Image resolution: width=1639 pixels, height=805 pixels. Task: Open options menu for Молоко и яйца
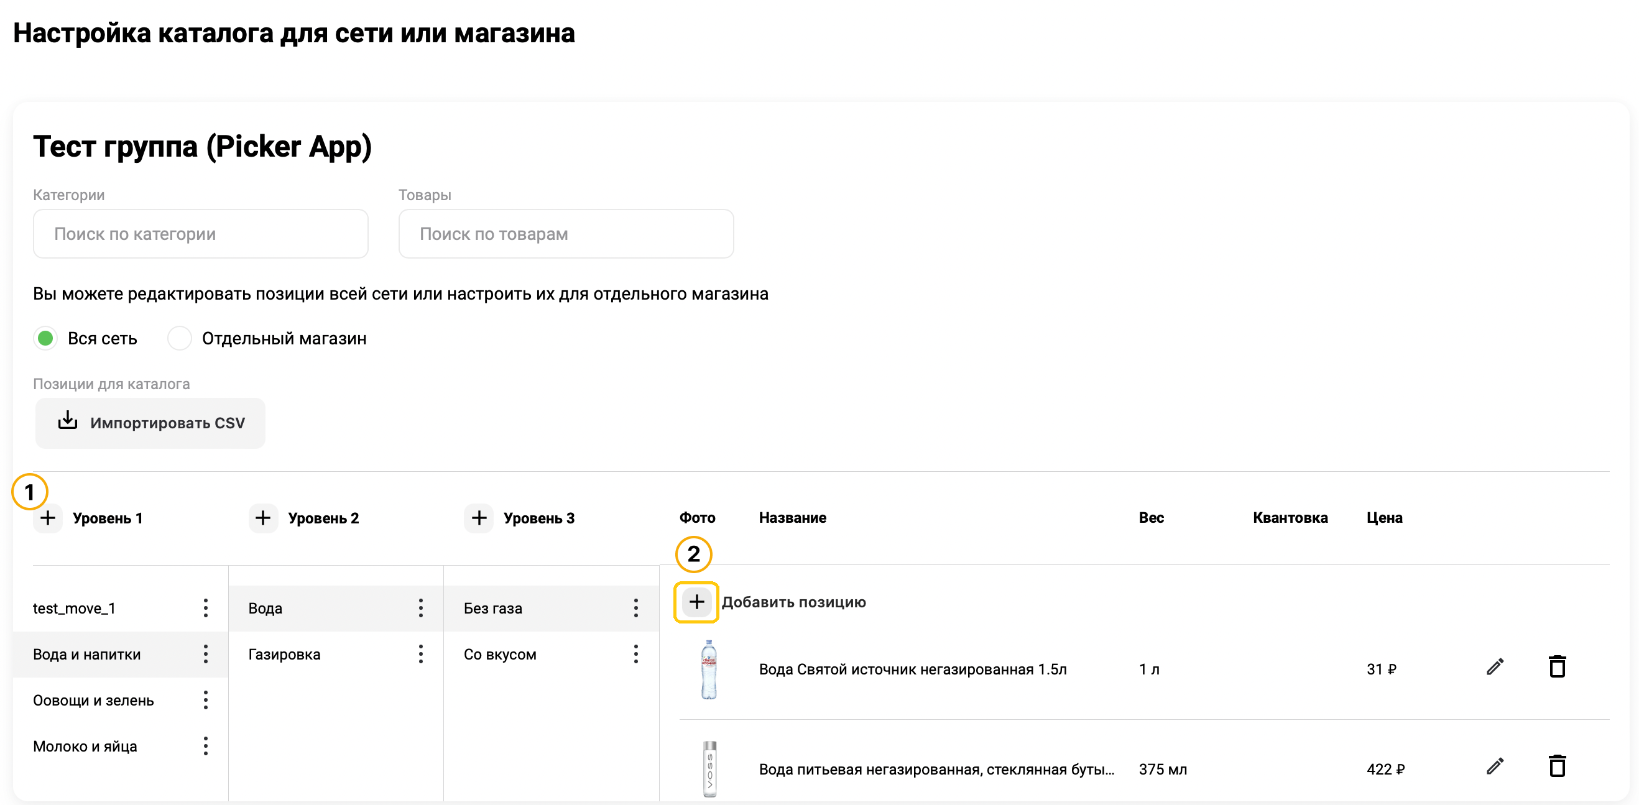[206, 746]
